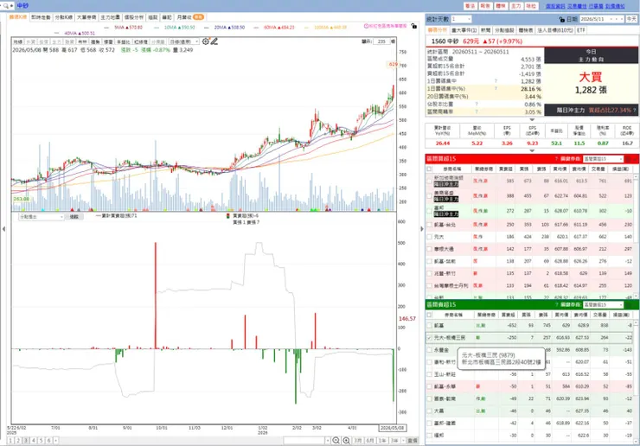Image resolution: width=640 pixels, height=446 pixels.
Task: Click the question mark beside 買超占比27.34%
Action: [x=634, y=110]
